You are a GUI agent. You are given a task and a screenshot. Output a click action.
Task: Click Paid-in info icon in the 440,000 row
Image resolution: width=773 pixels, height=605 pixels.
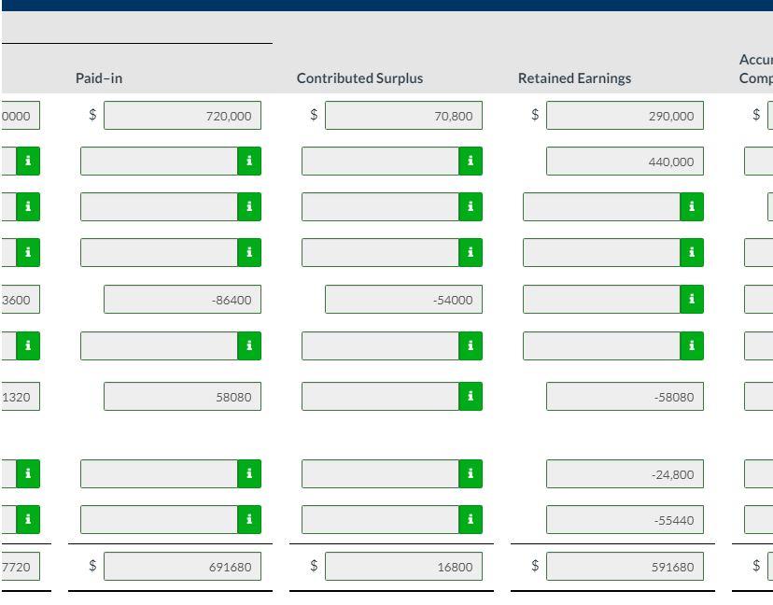(249, 161)
